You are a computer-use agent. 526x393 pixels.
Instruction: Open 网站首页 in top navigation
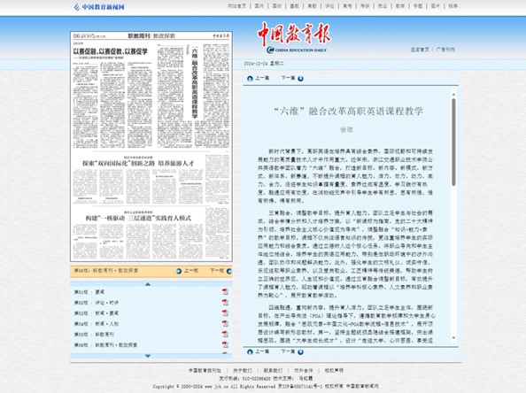[236, 6]
